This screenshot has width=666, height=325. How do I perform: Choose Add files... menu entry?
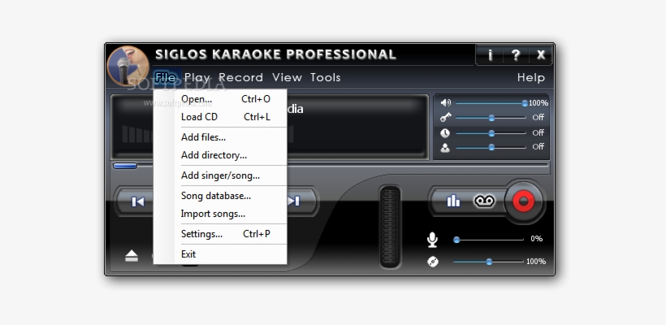click(220, 137)
